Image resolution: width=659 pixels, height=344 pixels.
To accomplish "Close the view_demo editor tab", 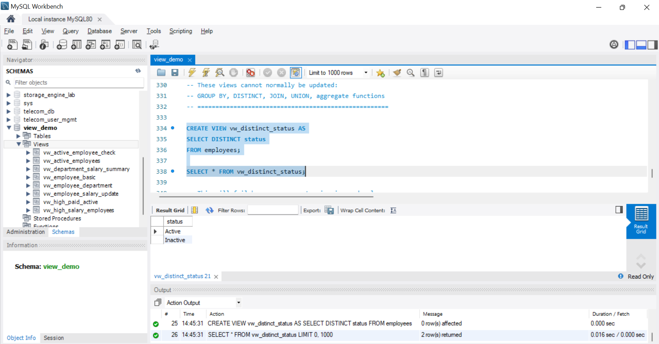I will (x=190, y=60).
